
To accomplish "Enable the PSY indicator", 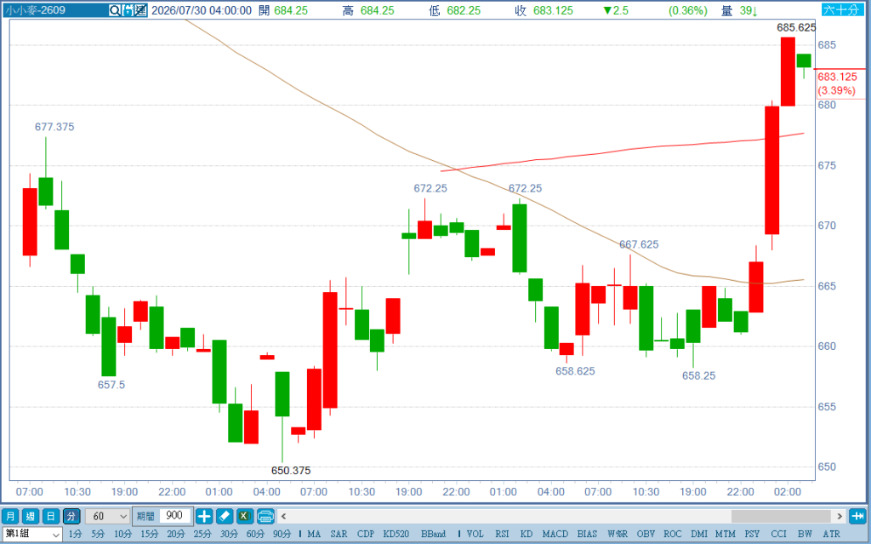I will pos(752,534).
